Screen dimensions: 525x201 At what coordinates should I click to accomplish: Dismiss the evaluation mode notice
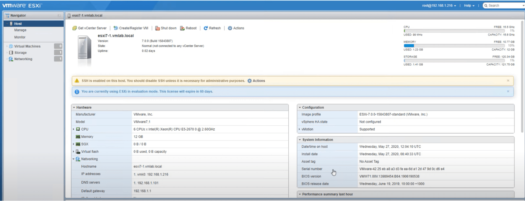(508, 91)
